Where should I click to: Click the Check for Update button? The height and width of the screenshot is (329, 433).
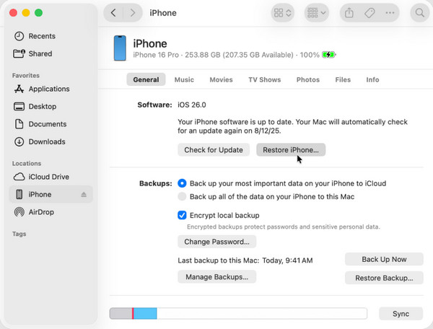tap(214, 150)
